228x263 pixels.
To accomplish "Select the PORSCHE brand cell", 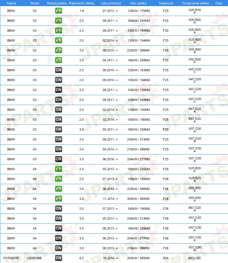I will point(11,258).
